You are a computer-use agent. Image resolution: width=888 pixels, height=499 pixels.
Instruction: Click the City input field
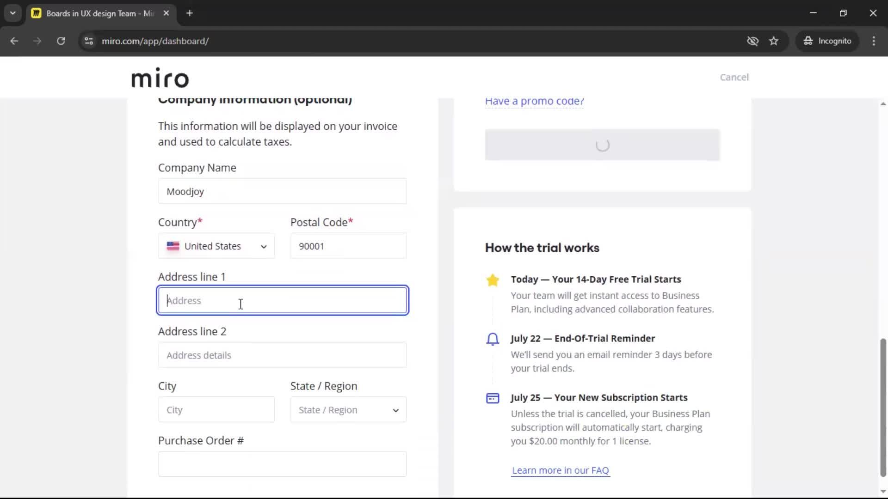[216, 409]
